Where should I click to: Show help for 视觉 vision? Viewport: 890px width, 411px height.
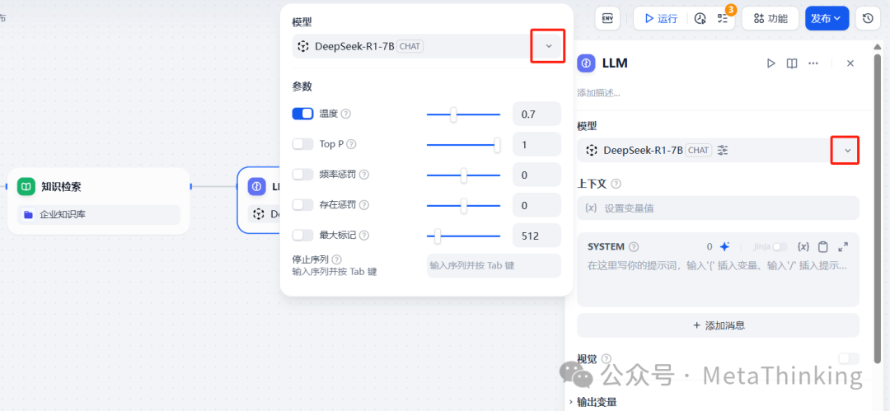click(607, 359)
